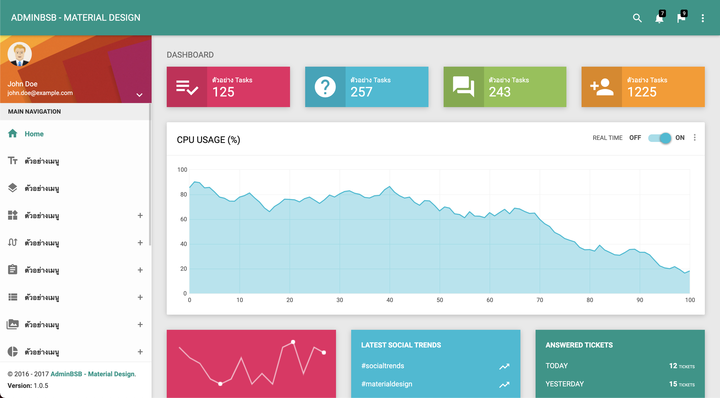Click the list view sidebar icon
The height and width of the screenshot is (398, 720).
coord(13,297)
